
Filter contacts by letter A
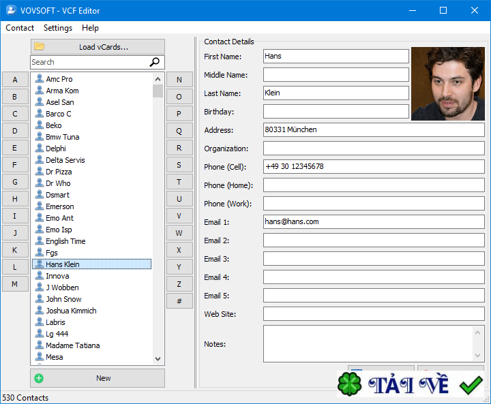[15, 80]
